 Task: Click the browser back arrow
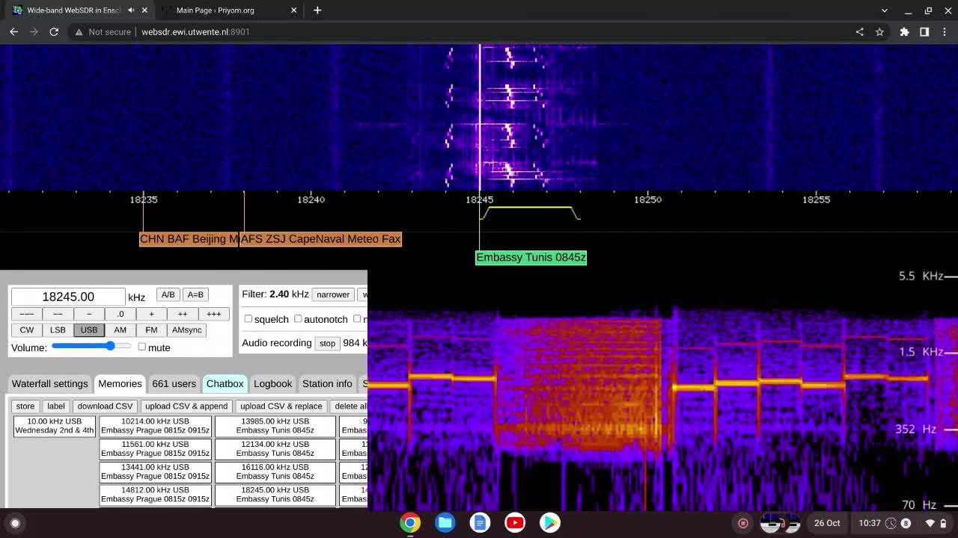coord(13,32)
